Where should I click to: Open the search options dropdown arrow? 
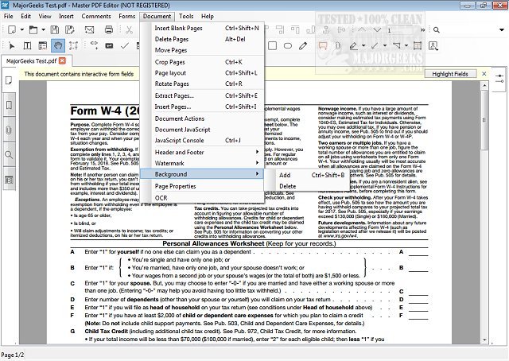(501, 30)
